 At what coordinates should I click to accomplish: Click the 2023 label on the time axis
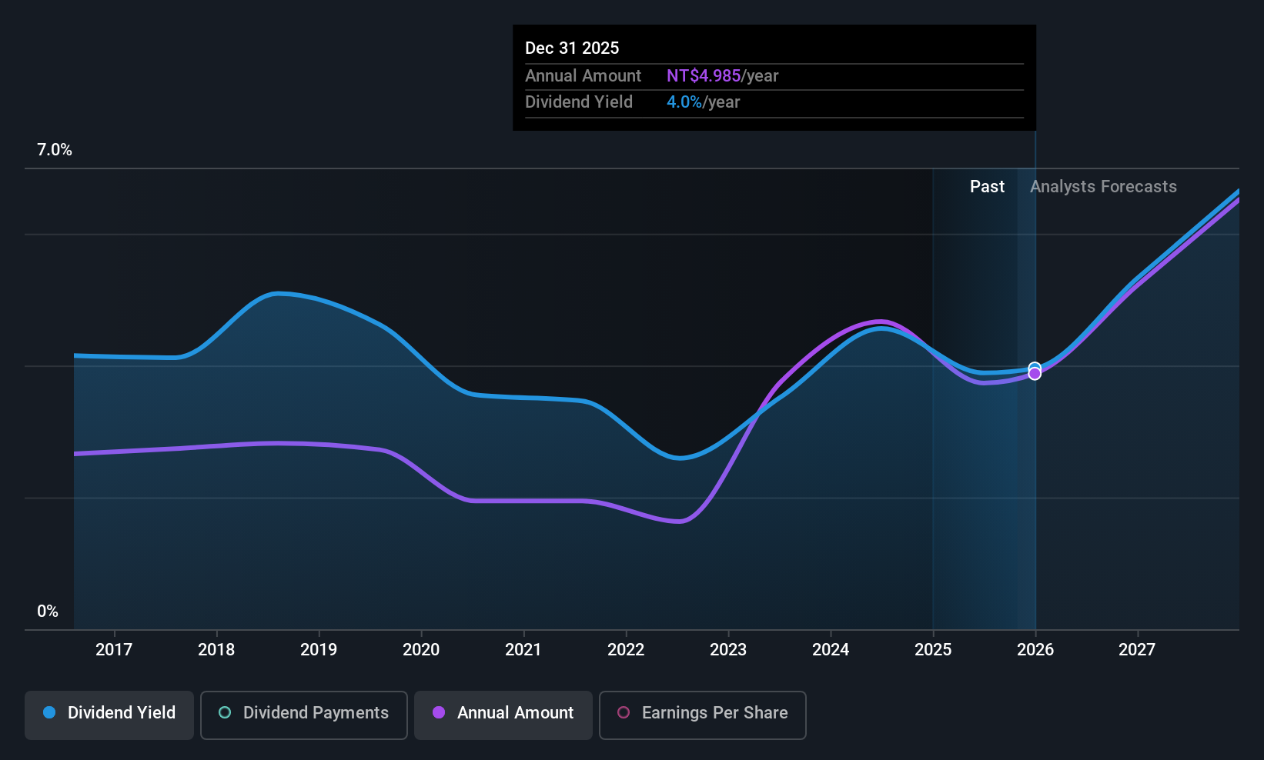click(728, 649)
